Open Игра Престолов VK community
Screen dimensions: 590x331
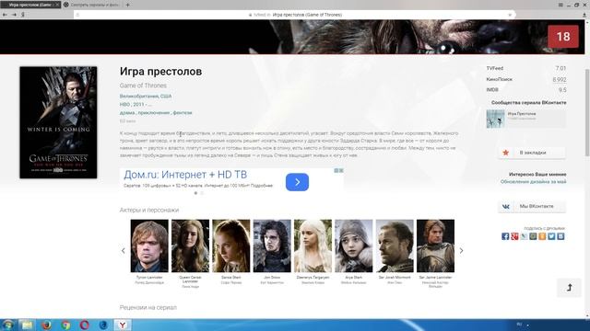pos(526,119)
